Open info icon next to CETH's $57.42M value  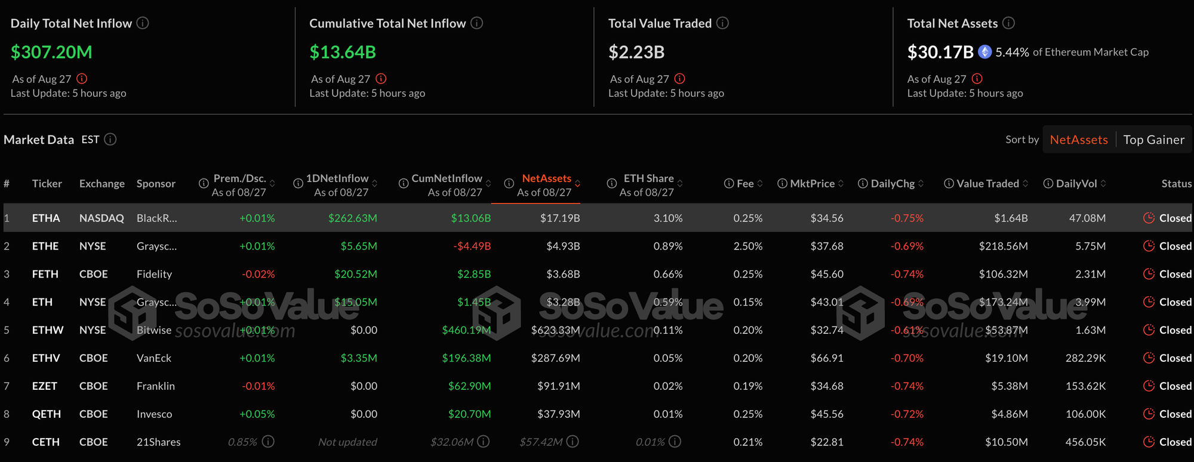(x=572, y=442)
